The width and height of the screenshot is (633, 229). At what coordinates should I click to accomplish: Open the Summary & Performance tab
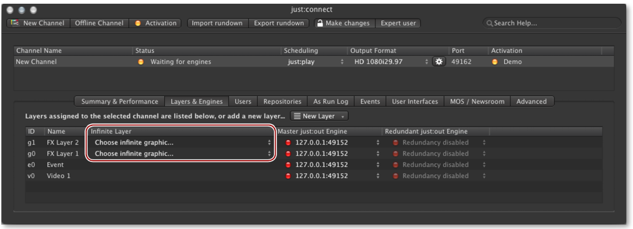120,101
